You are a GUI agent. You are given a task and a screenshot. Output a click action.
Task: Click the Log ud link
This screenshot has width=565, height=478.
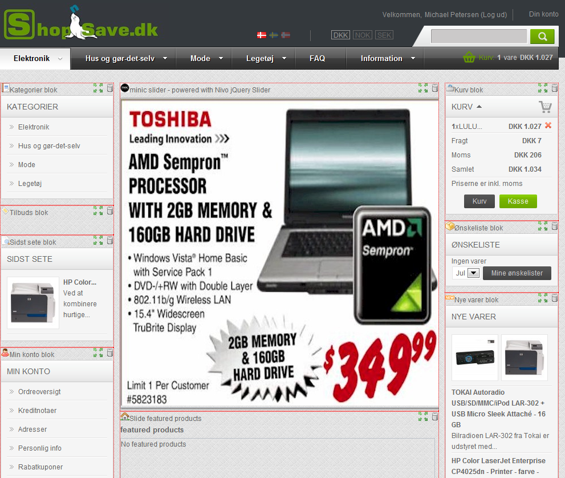494,15
